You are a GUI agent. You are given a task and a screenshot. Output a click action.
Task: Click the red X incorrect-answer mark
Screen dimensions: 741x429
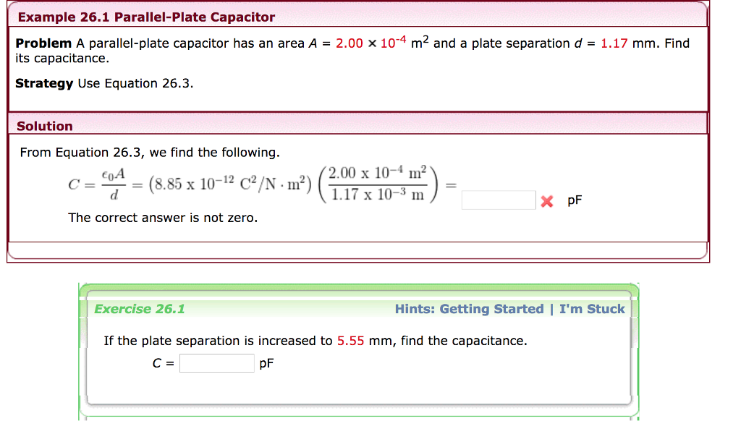(x=546, y=202)
